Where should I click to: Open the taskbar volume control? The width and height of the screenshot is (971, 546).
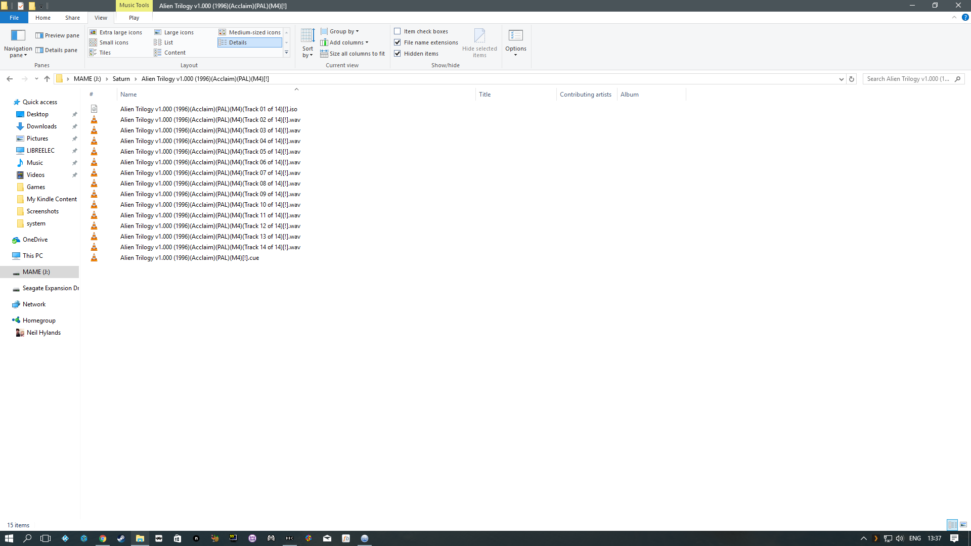900,538
